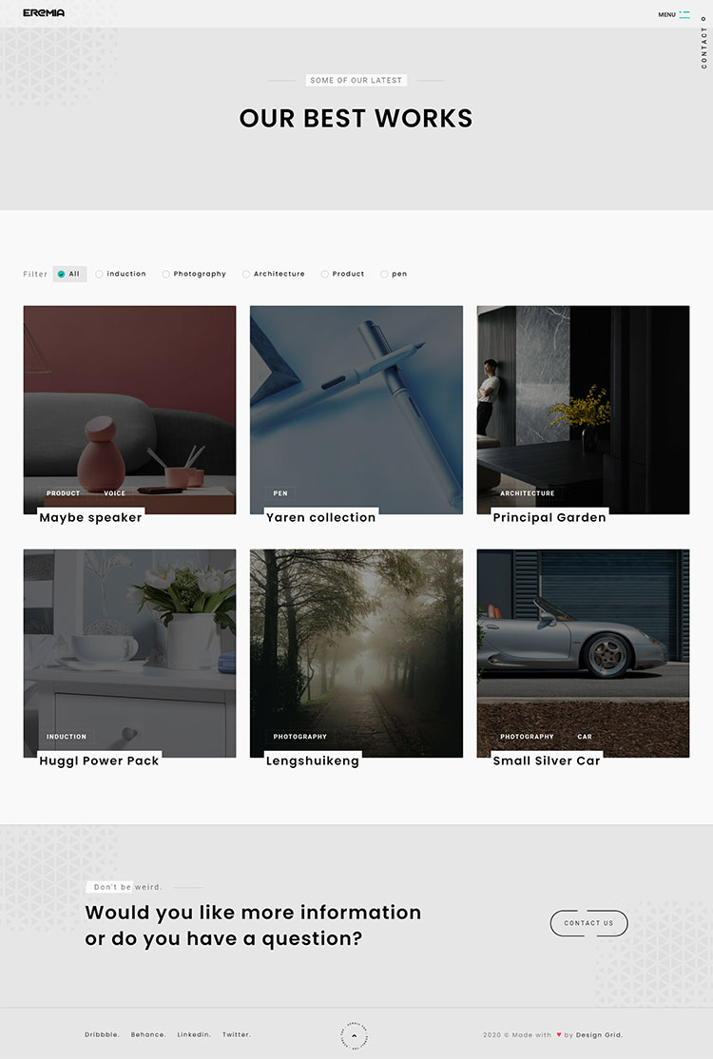Screen dimensions: 713x1059
Task: Open the Huggl Power Pack title link
Action: (x=99, y=761)
